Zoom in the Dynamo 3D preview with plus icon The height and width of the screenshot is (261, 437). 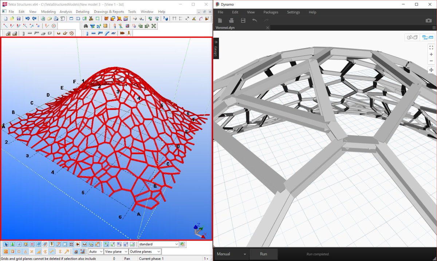click(x=431, y=55)
